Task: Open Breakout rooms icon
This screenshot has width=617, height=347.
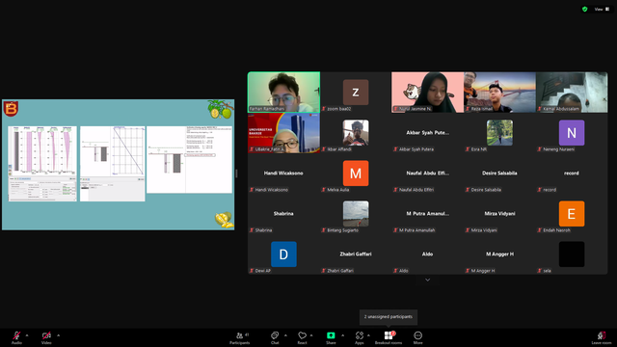Action: 389,335
